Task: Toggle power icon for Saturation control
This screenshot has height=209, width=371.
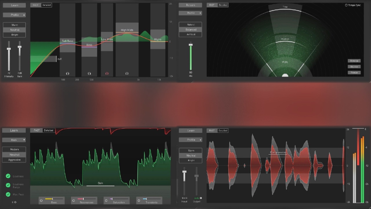Action: pos(106,200)
